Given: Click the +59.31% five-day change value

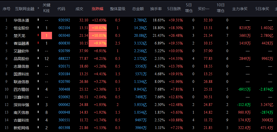Looking at the screenshot, I should click(x=176, y=20).
